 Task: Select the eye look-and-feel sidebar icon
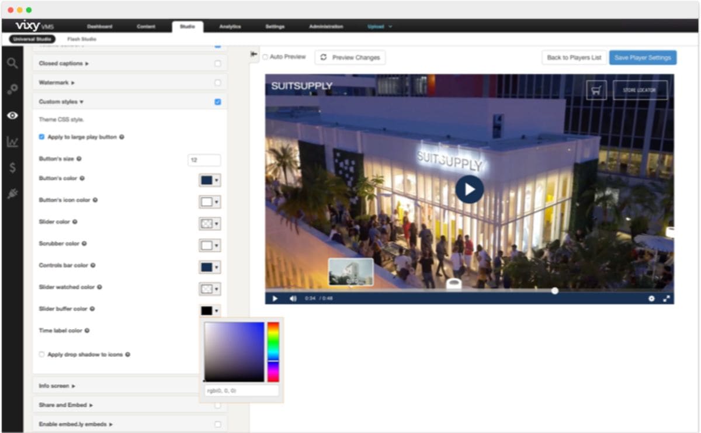click(12, 115)
